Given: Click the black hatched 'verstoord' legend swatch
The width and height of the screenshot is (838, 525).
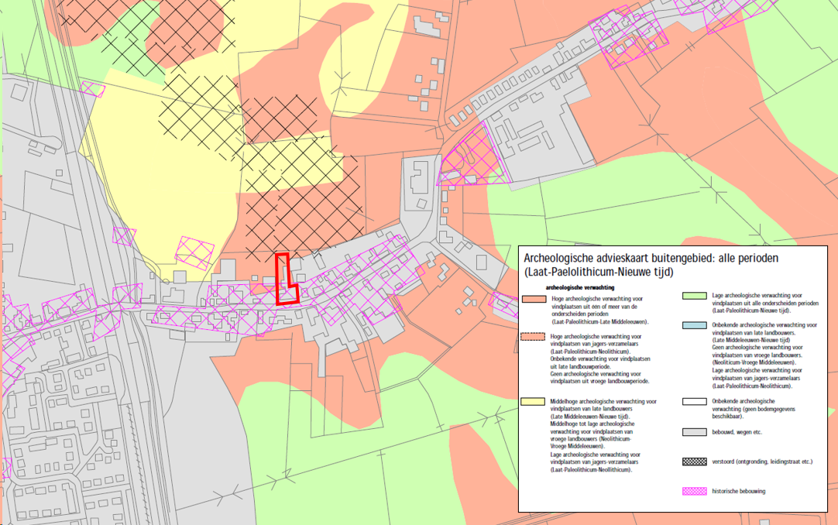Looking at the screenshot, I should (x=694, y=462).
